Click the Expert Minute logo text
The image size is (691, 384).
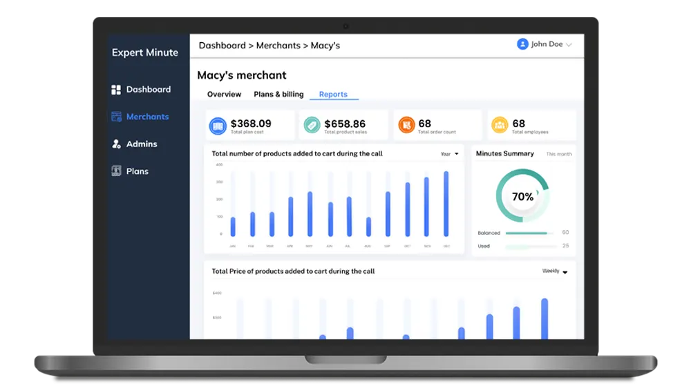(x=145, y=52)
